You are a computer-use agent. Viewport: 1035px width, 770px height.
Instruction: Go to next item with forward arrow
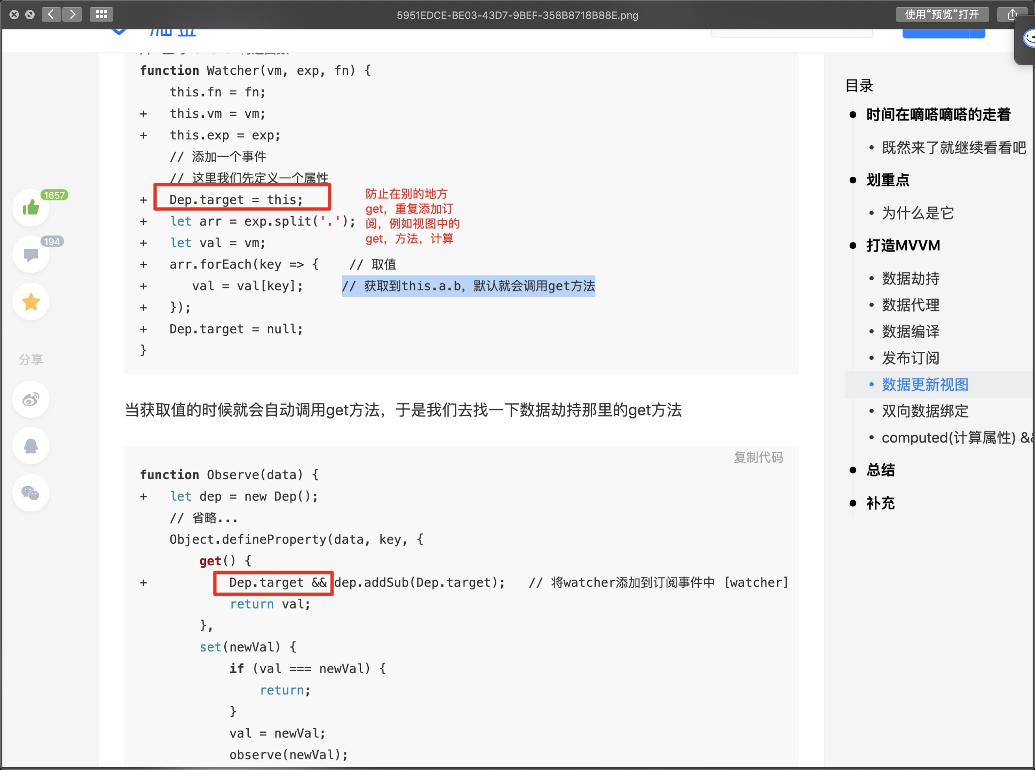point(72,15)
